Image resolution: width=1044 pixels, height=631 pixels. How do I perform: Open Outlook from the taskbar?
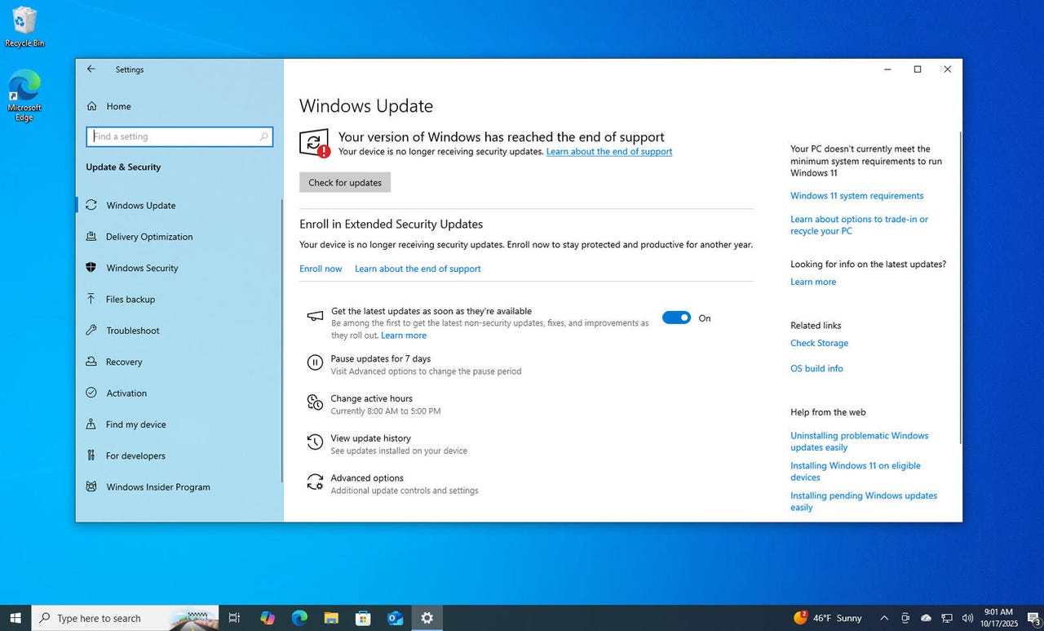pos(396,618)
